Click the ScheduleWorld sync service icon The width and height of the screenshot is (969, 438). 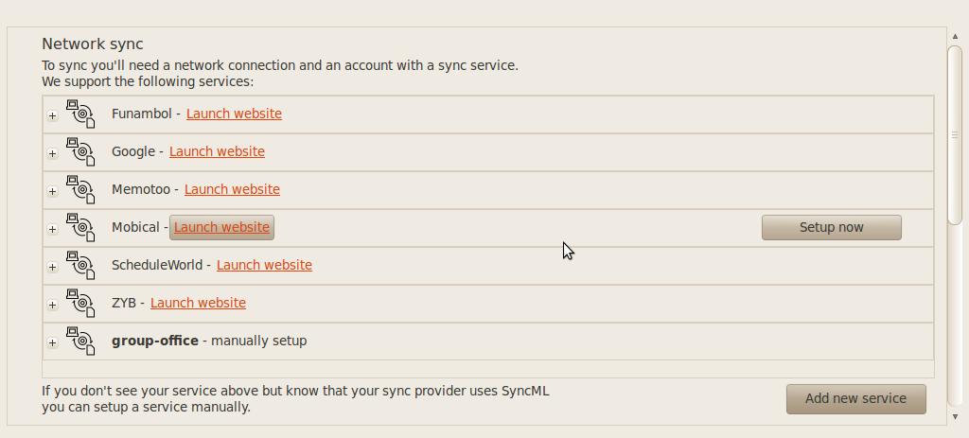point(82,265)
